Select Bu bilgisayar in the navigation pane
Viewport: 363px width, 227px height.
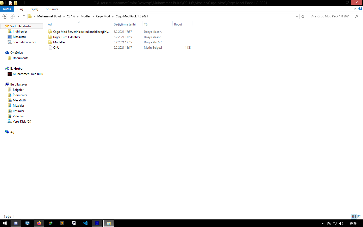(19, 84)
